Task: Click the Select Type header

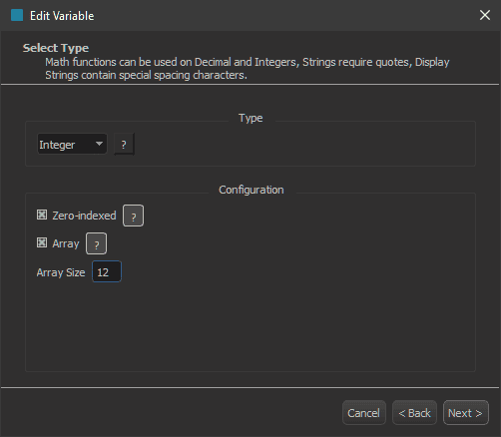Action: point(56,48)
